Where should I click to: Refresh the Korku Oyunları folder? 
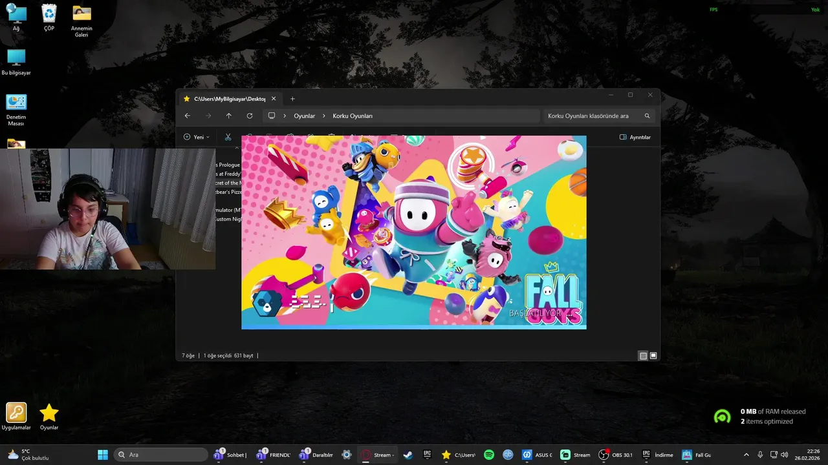click(249, 116)
